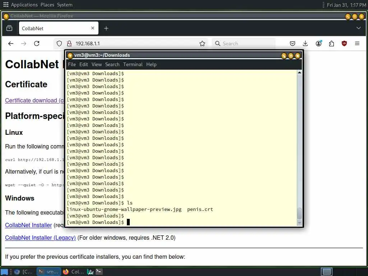Open the terminal Help menu
The height and width of the screenshot is (276, 368).
pos(151,64)
